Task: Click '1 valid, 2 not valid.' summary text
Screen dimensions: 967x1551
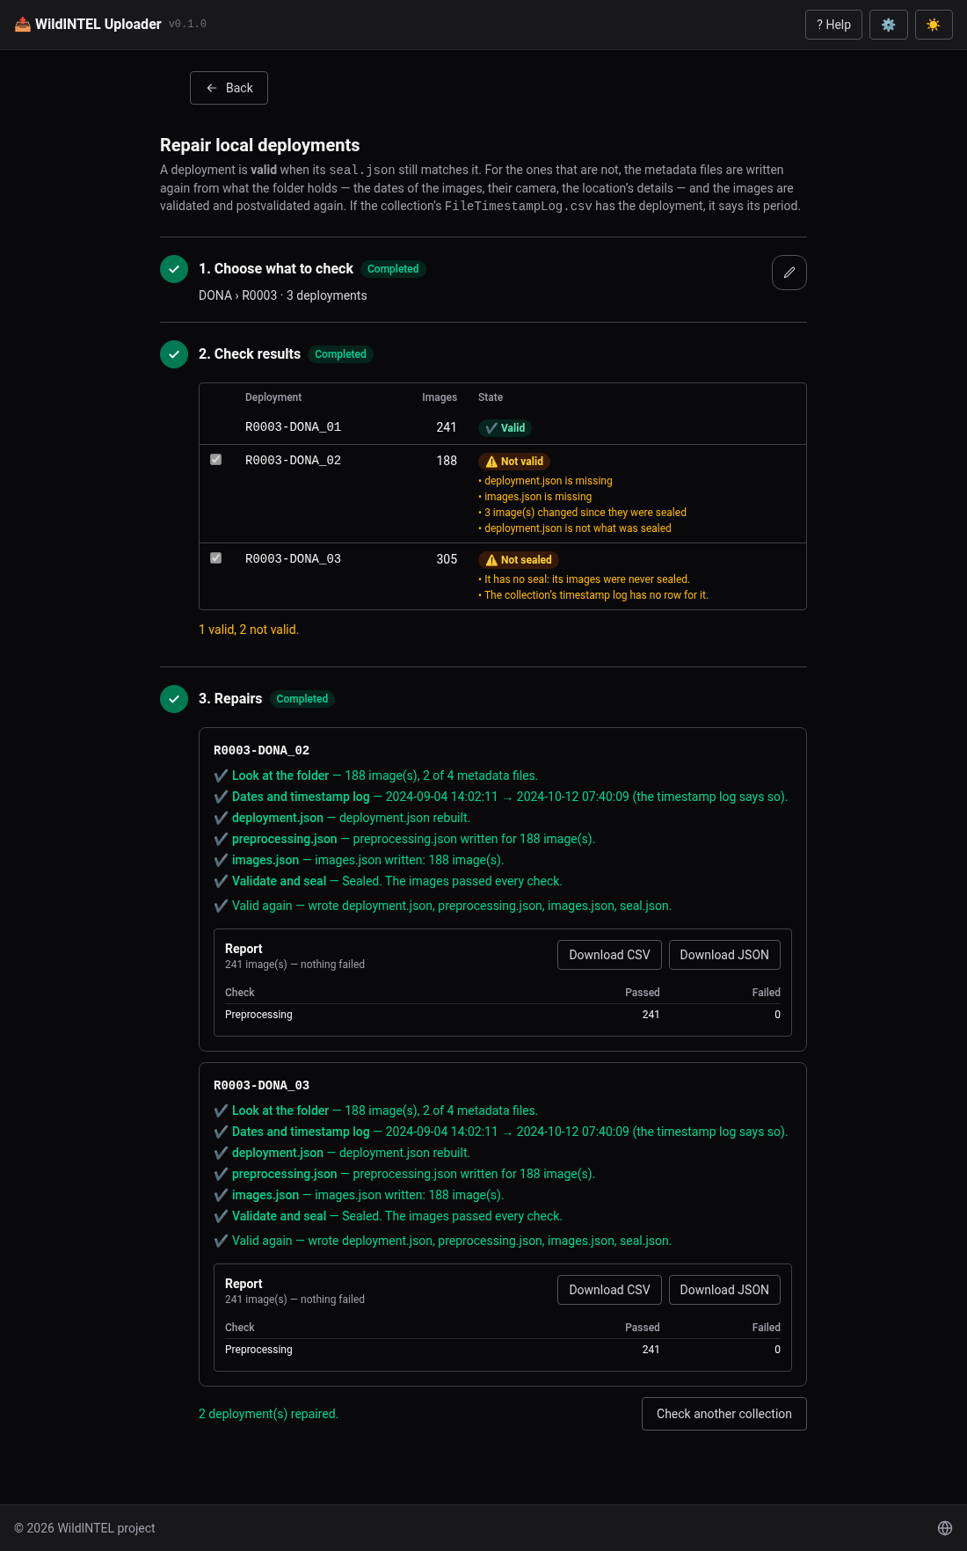Action: pyautogui.click(x=249, y=630)
